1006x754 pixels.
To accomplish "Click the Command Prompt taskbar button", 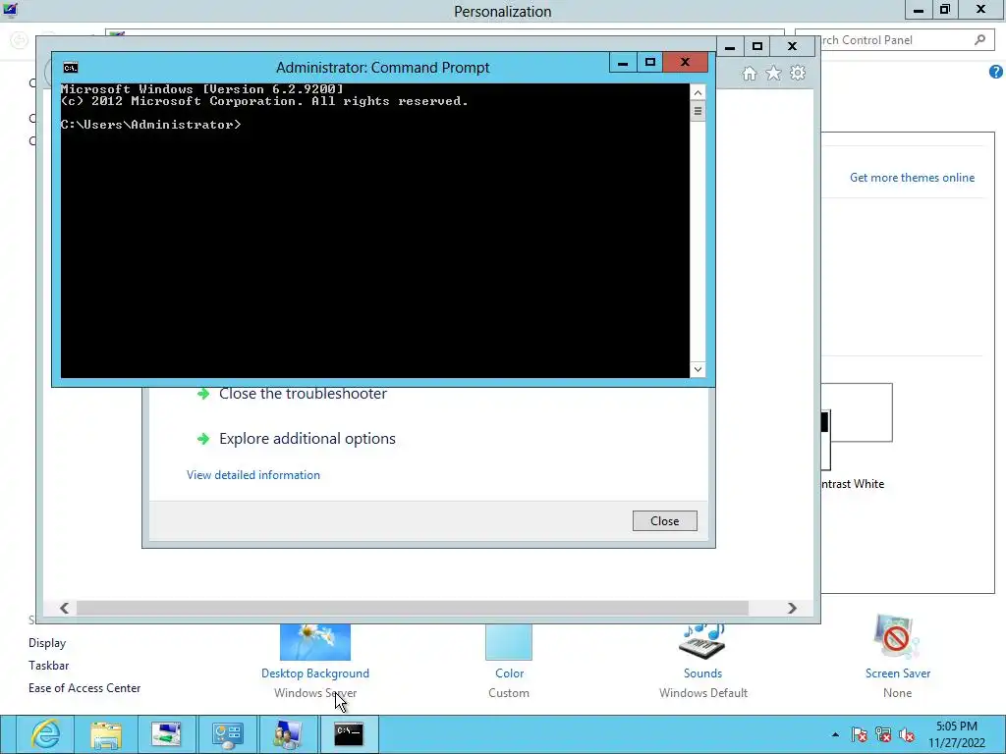I will pyautogui.click(x=349, y=734).
